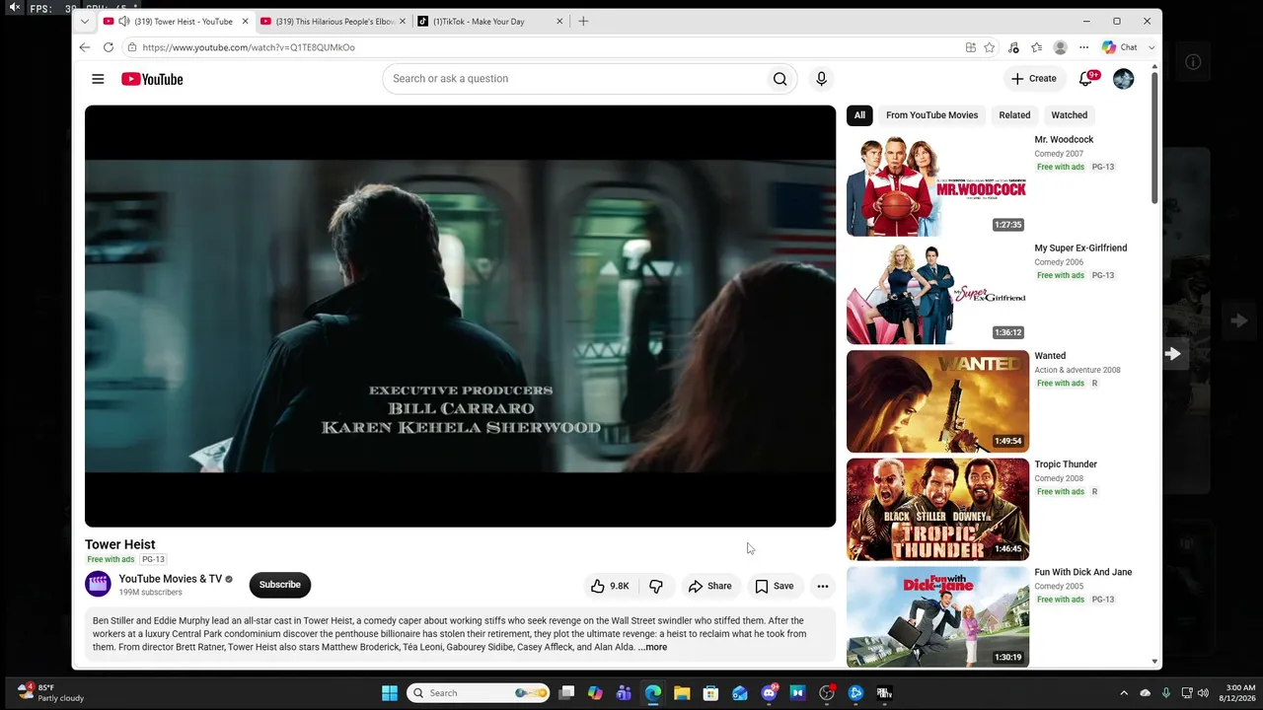Viewport: 1263px width, 710px height.
Task: Open the Mr. Woodcock title link
Action: coord(1064,140)
